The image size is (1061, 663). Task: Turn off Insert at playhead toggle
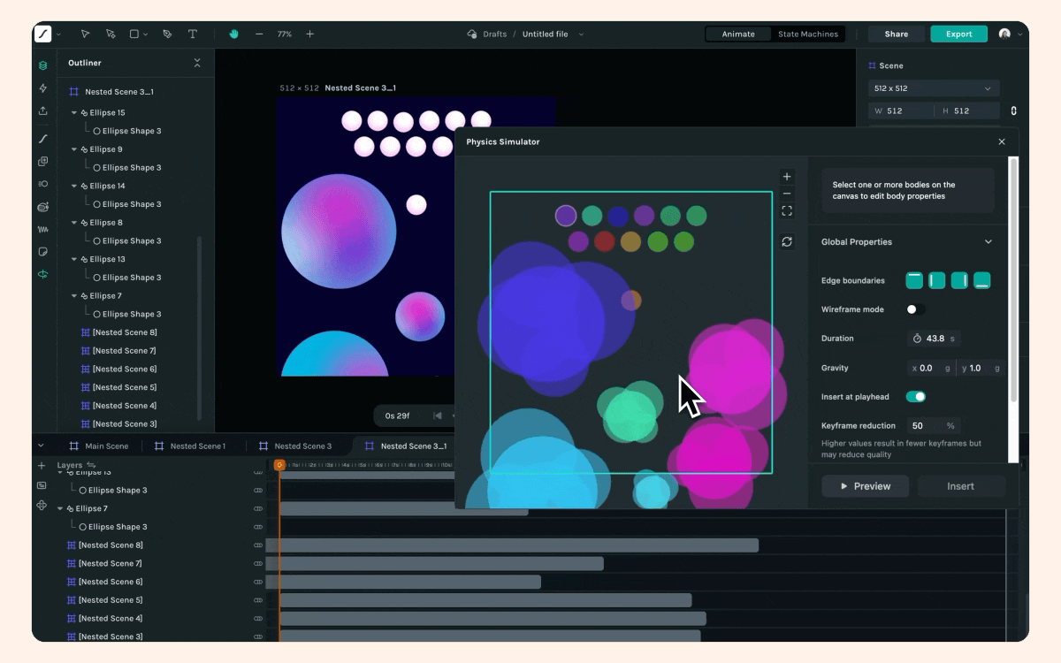(x=915, y=397)
